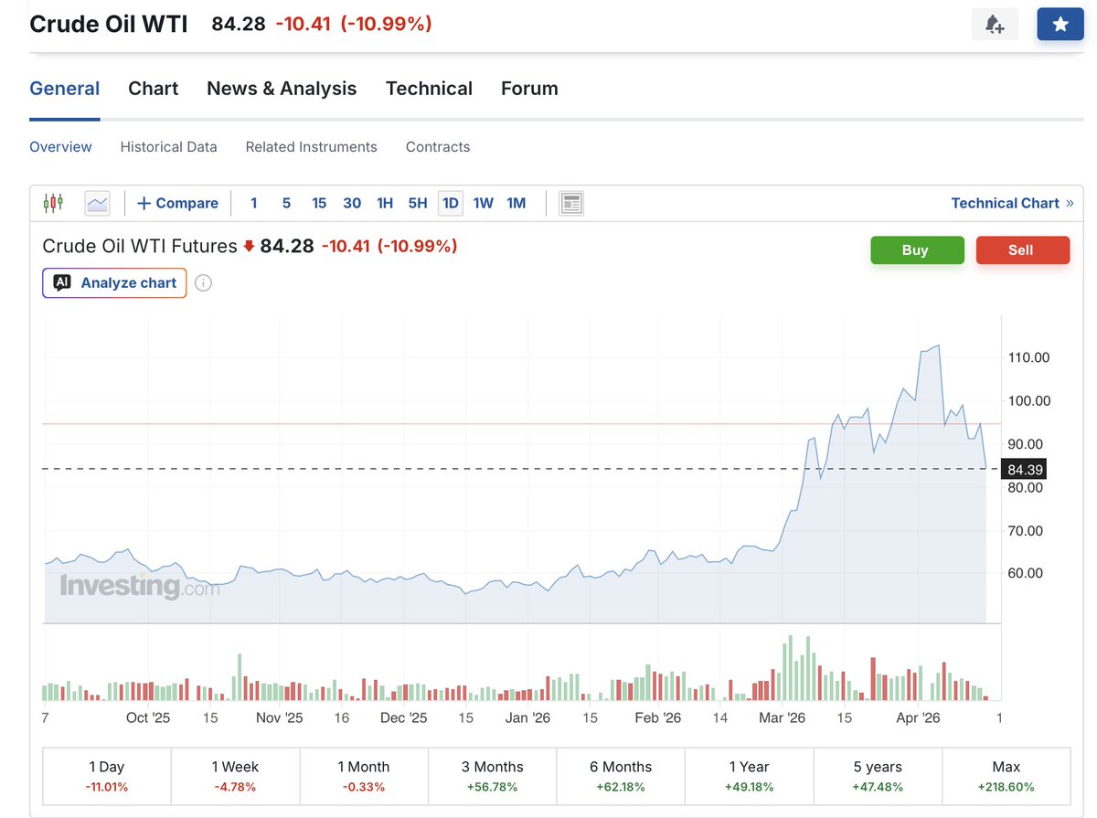Select the 1H interval
Viewport: 1097px width, 818px height.
pos(385,203)
